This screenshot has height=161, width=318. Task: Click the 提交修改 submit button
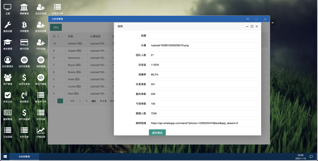157,133
